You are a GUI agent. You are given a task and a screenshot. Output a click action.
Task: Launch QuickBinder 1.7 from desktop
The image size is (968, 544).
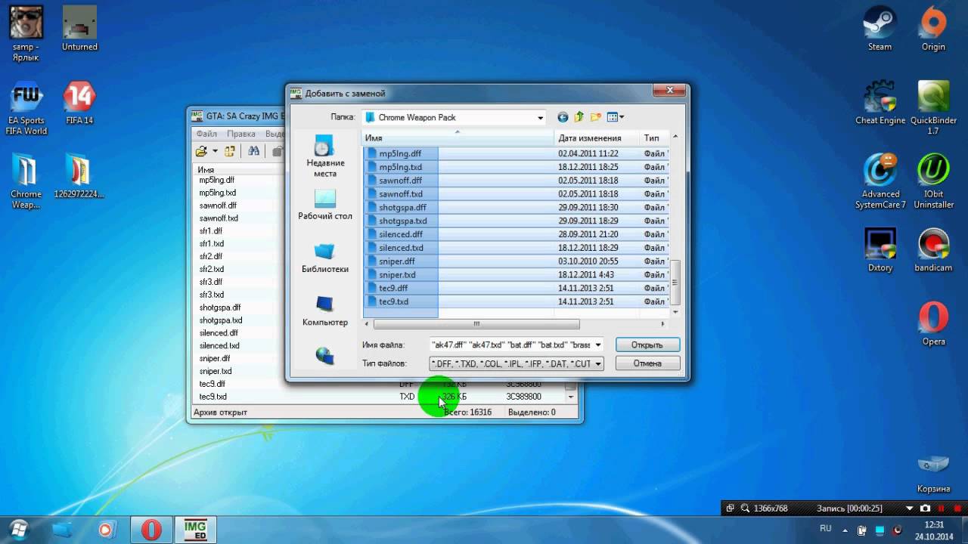click(933, 108)
